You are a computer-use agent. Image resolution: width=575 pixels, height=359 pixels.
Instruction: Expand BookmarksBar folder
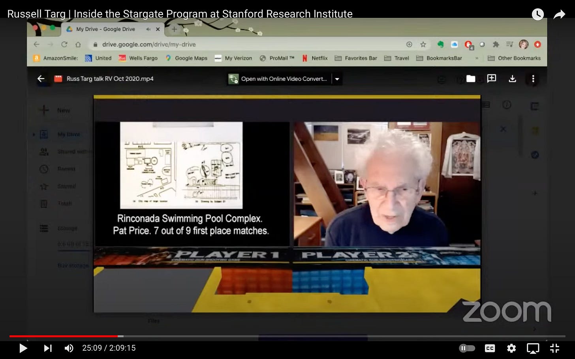click(439, 58)
